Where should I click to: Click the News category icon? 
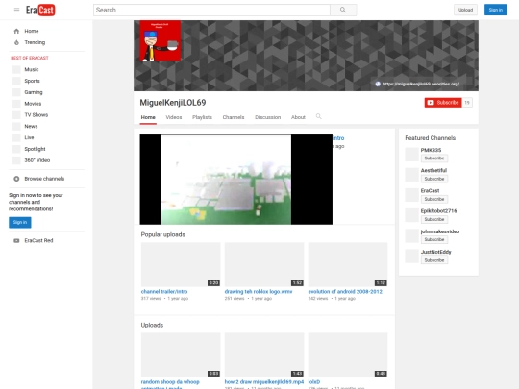tap(16, 127)
